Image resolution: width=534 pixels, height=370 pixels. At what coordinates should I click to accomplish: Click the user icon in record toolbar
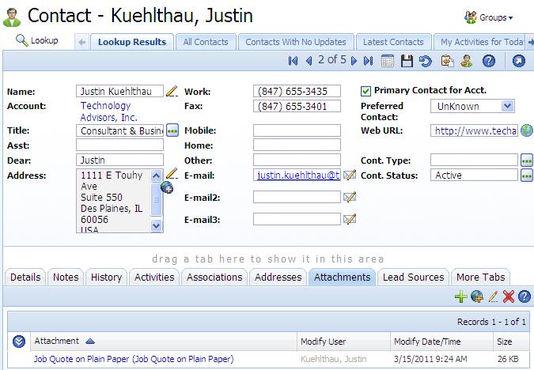(x=466, y=61)
